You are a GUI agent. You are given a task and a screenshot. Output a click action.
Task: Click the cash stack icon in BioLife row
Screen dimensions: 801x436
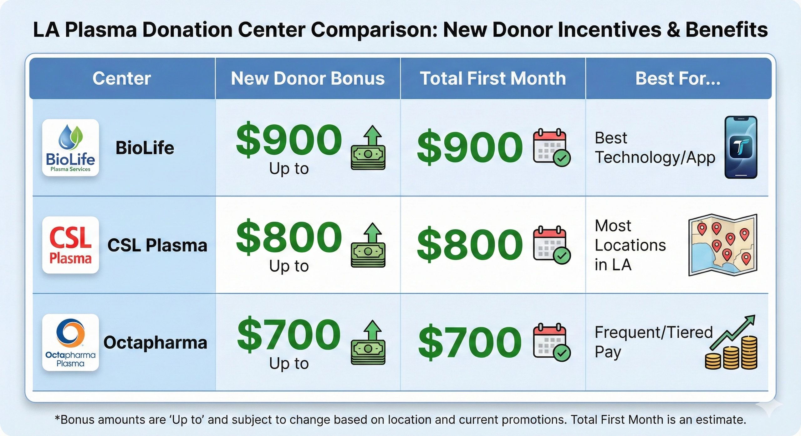click(x=368, y=148)
